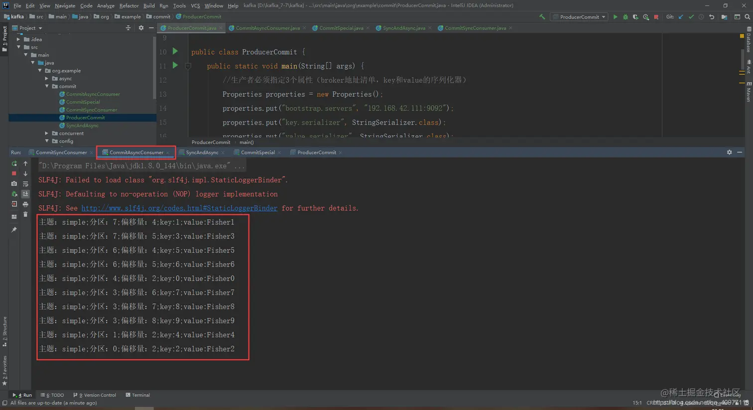Open Project panel gear options
Screen dimensions: 753x410
pyautogui.click(x=141, y=28)
